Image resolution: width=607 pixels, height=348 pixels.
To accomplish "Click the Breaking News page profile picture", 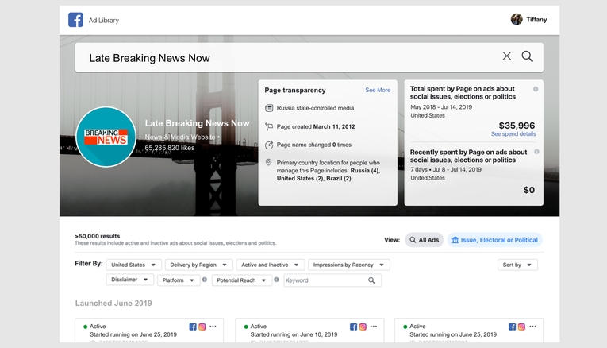I will click(x=106, y=137).
